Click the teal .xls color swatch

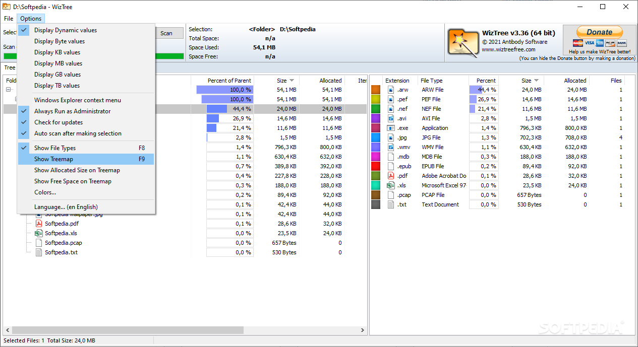pos(376,185)
